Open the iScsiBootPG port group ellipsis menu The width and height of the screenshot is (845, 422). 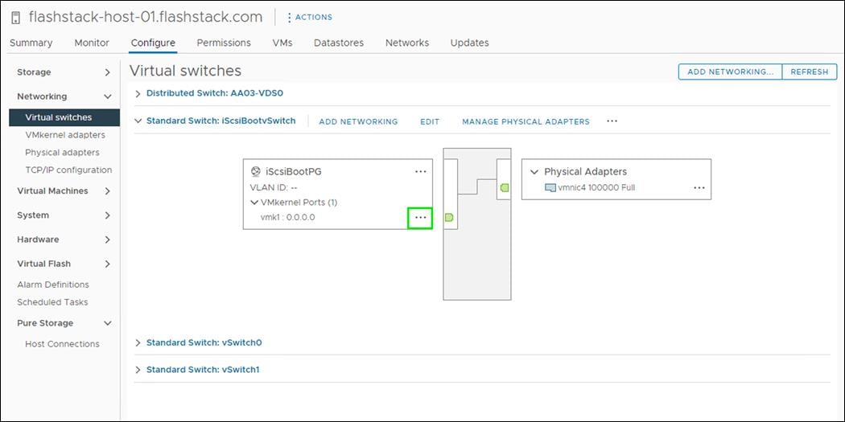(420, 171)
